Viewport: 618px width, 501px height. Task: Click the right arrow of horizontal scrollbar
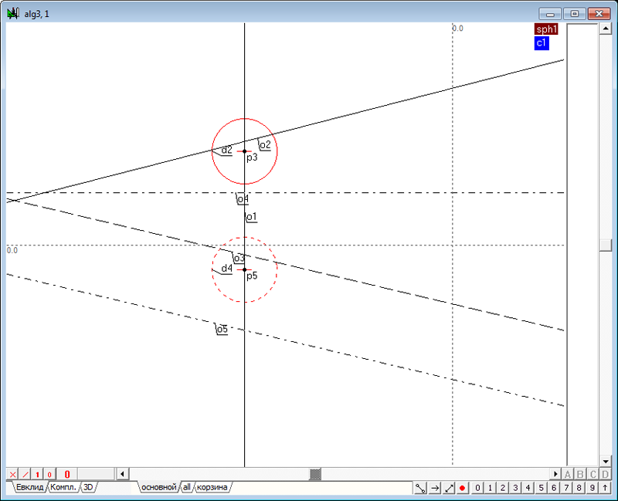[x=555, y=474]
